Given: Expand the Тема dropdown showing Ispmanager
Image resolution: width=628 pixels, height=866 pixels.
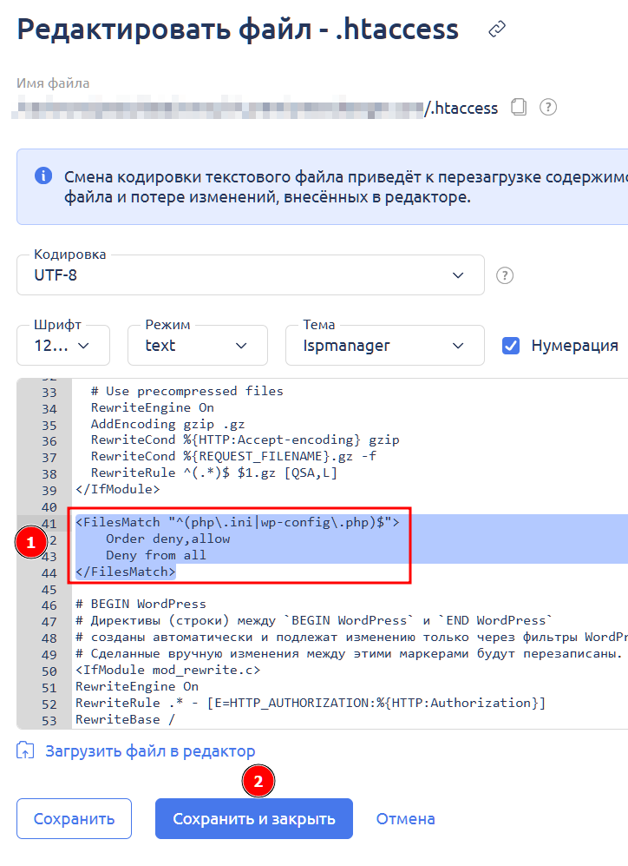Looking at the screenshot, I should coord(384,346).
